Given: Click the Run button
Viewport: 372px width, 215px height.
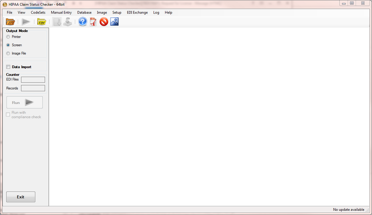Looking at the screenshot, I should [x=25, y=102].
